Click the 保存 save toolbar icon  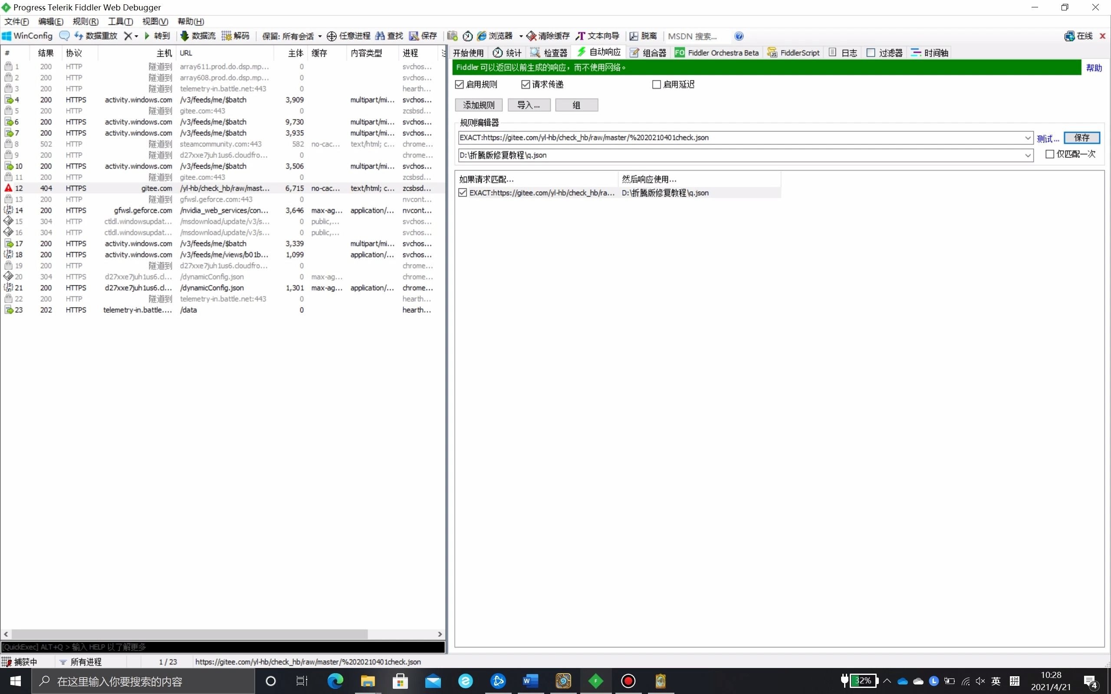click(423, 36)
